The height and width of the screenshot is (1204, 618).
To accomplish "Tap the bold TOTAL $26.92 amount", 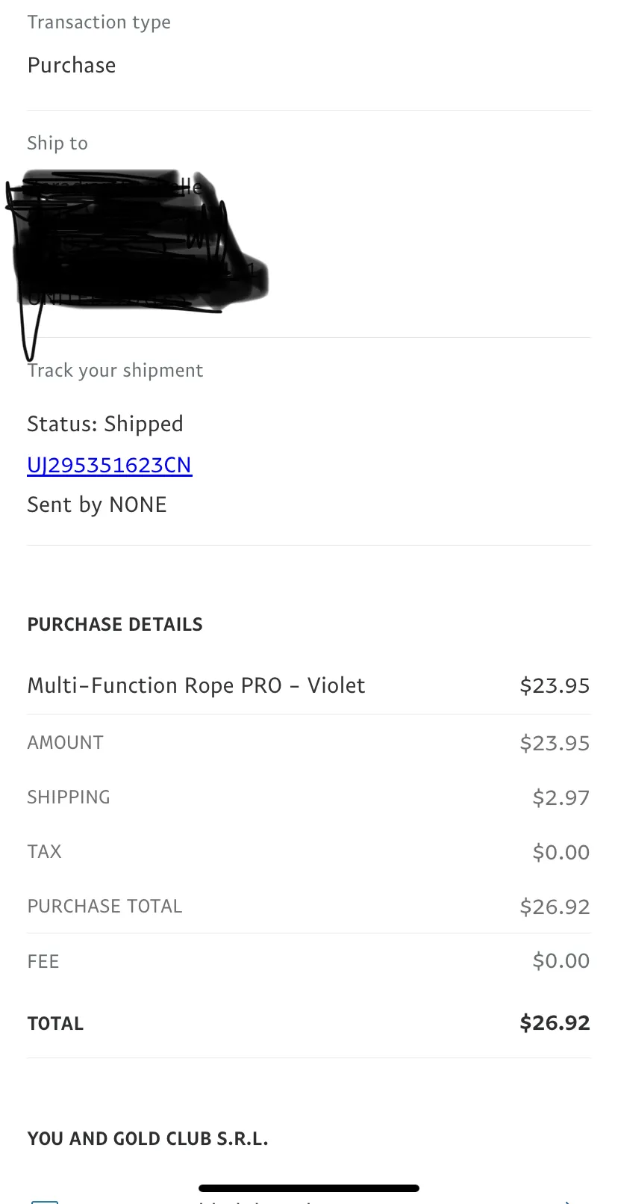I will pos(555,1022).
